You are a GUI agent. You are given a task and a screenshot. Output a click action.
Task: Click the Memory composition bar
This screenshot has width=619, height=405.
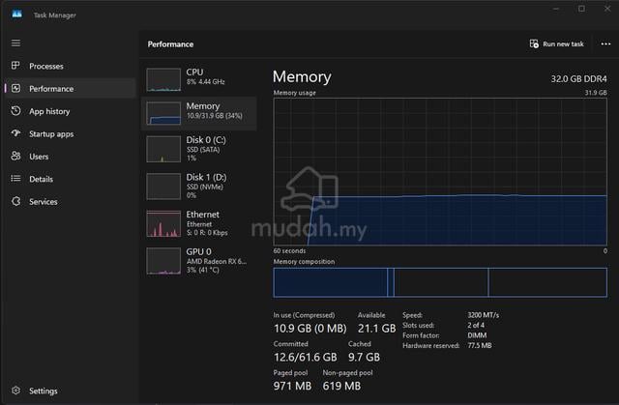tap(440, 282)
